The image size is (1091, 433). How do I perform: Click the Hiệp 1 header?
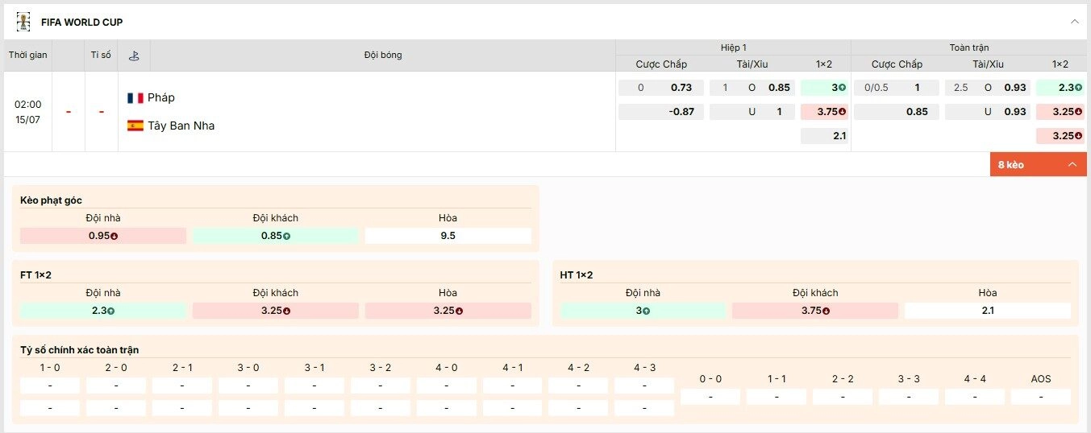point(734,47)
